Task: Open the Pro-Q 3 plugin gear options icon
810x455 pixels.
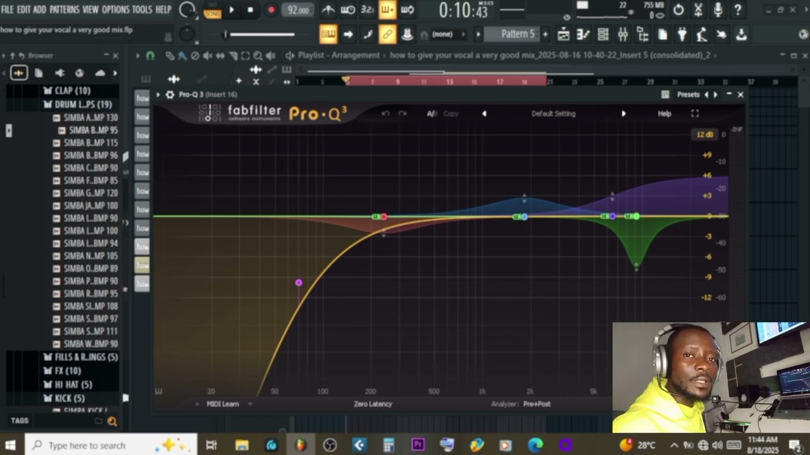Action: coord(170,95)
